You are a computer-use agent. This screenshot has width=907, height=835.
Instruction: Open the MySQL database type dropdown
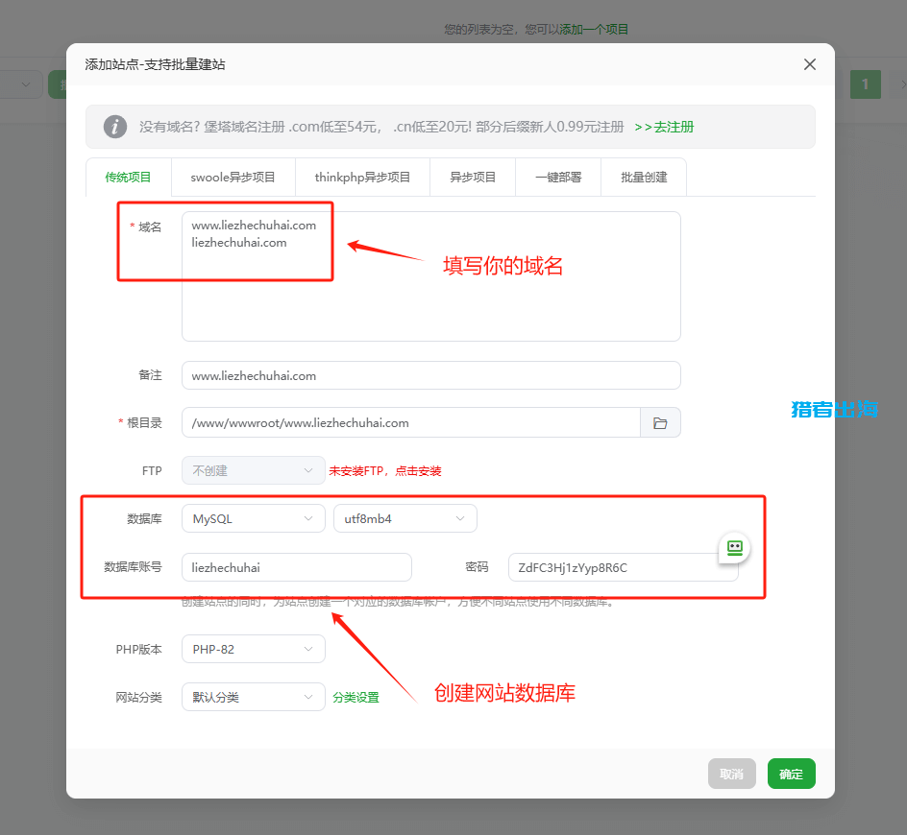click(x=253, y=519)
